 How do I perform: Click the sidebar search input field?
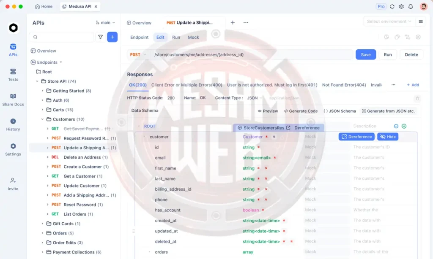[x=62, y=37]
